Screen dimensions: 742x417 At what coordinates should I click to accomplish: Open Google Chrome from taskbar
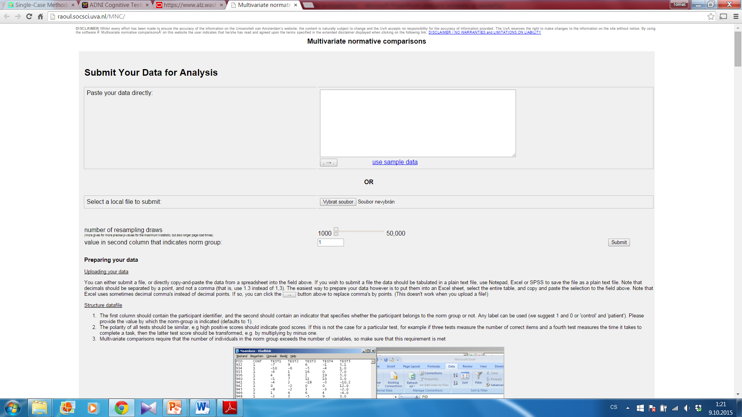[x=121, y=408]
